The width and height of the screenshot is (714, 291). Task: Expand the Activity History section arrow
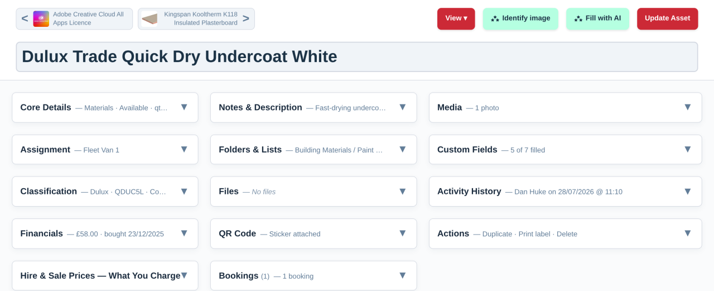(688, 191)
